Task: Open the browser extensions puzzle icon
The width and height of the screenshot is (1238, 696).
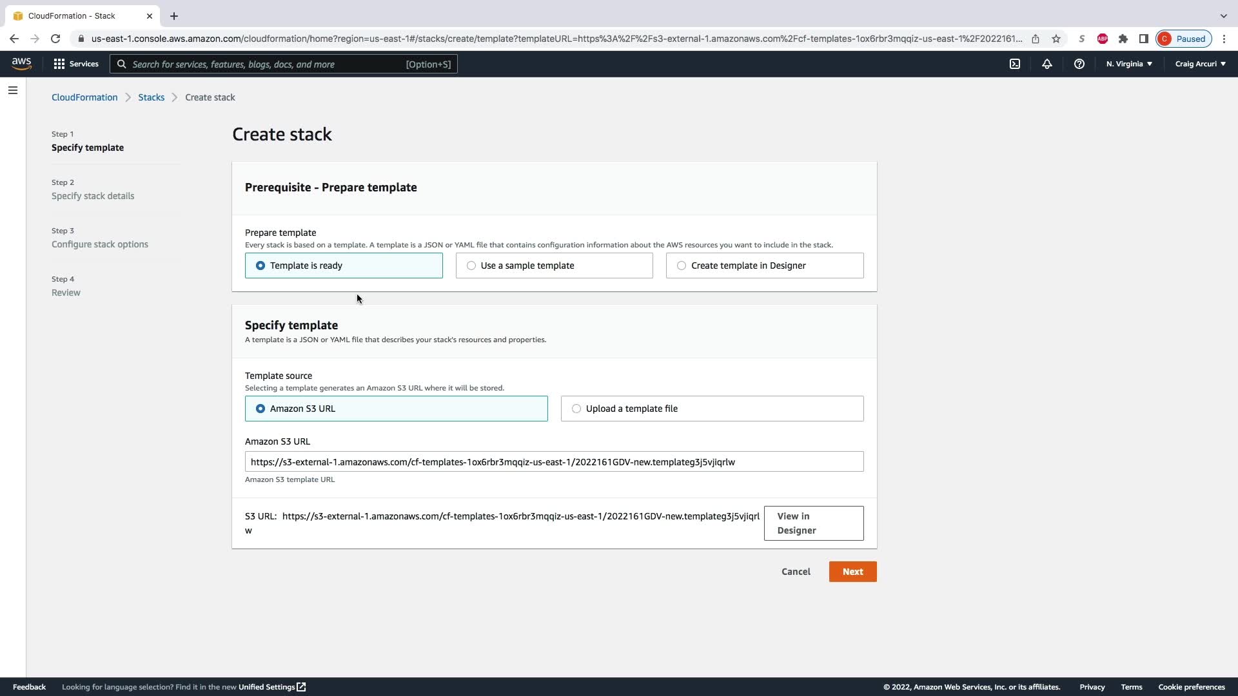Action: click(1123, 39)
